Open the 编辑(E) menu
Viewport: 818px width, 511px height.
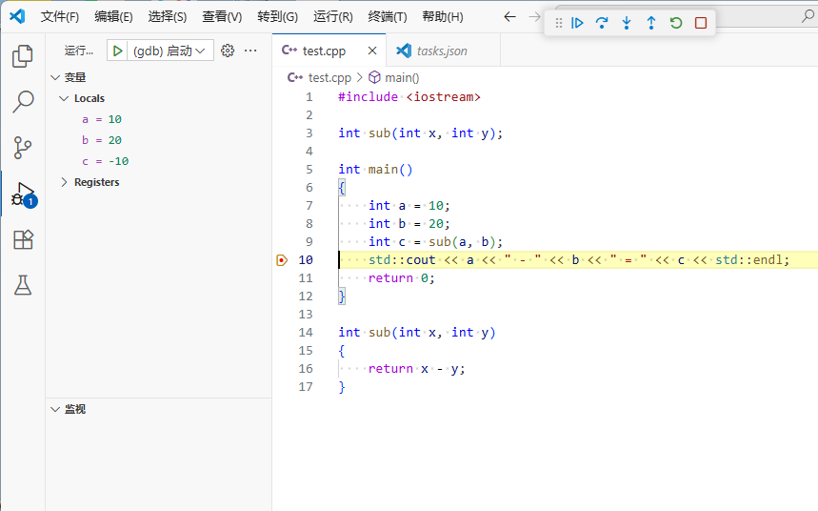coord(113,17)
